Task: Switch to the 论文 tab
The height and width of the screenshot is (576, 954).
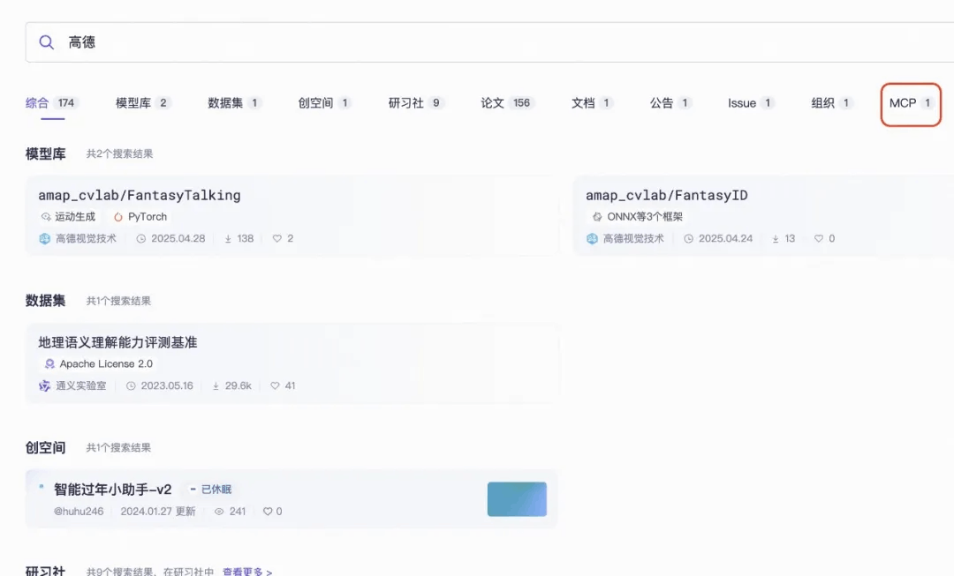Action: coord(507,102)
